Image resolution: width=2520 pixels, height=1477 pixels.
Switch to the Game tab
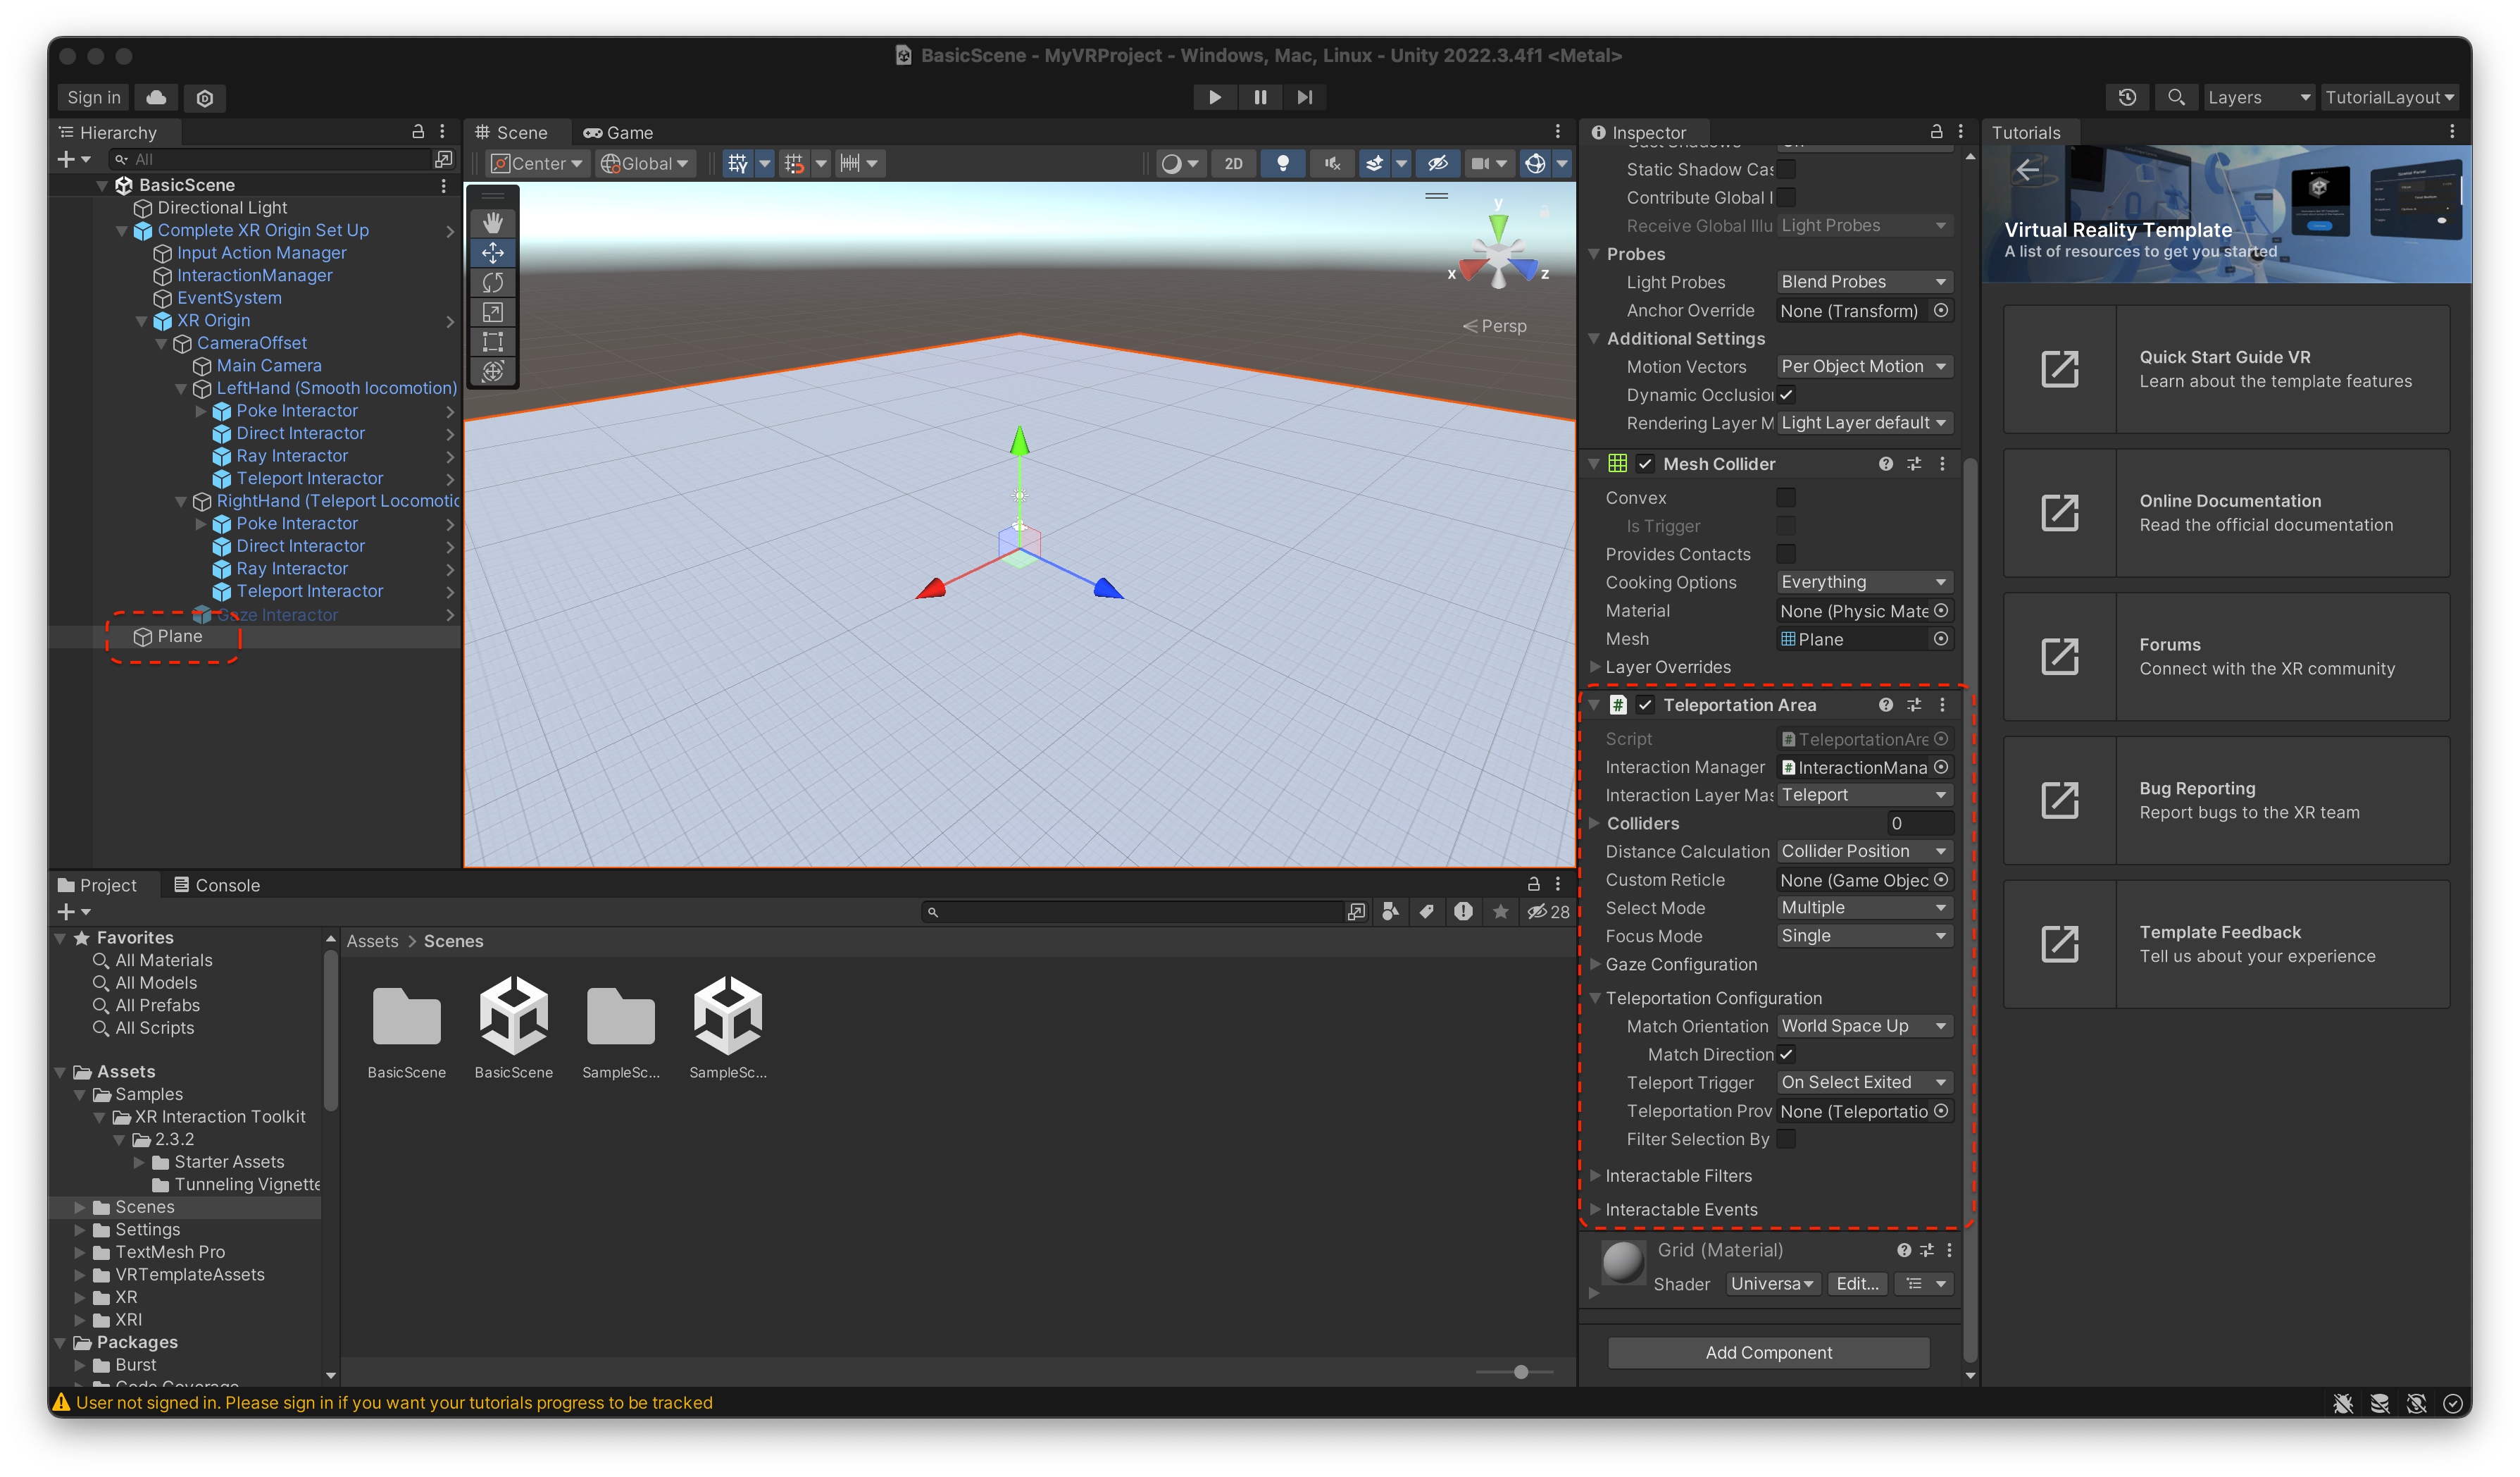point(618,132)
